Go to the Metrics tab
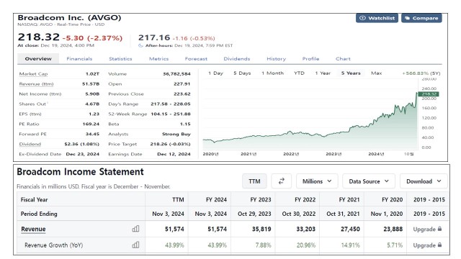Screen dimensions: 461x259 158,59
